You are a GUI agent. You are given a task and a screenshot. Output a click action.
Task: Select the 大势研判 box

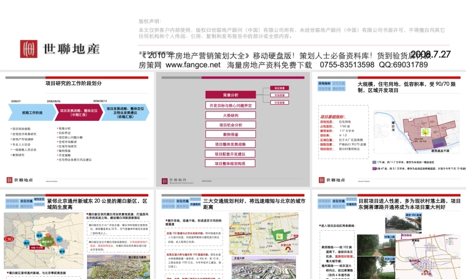pyautogui.click(x=230, y=115)
